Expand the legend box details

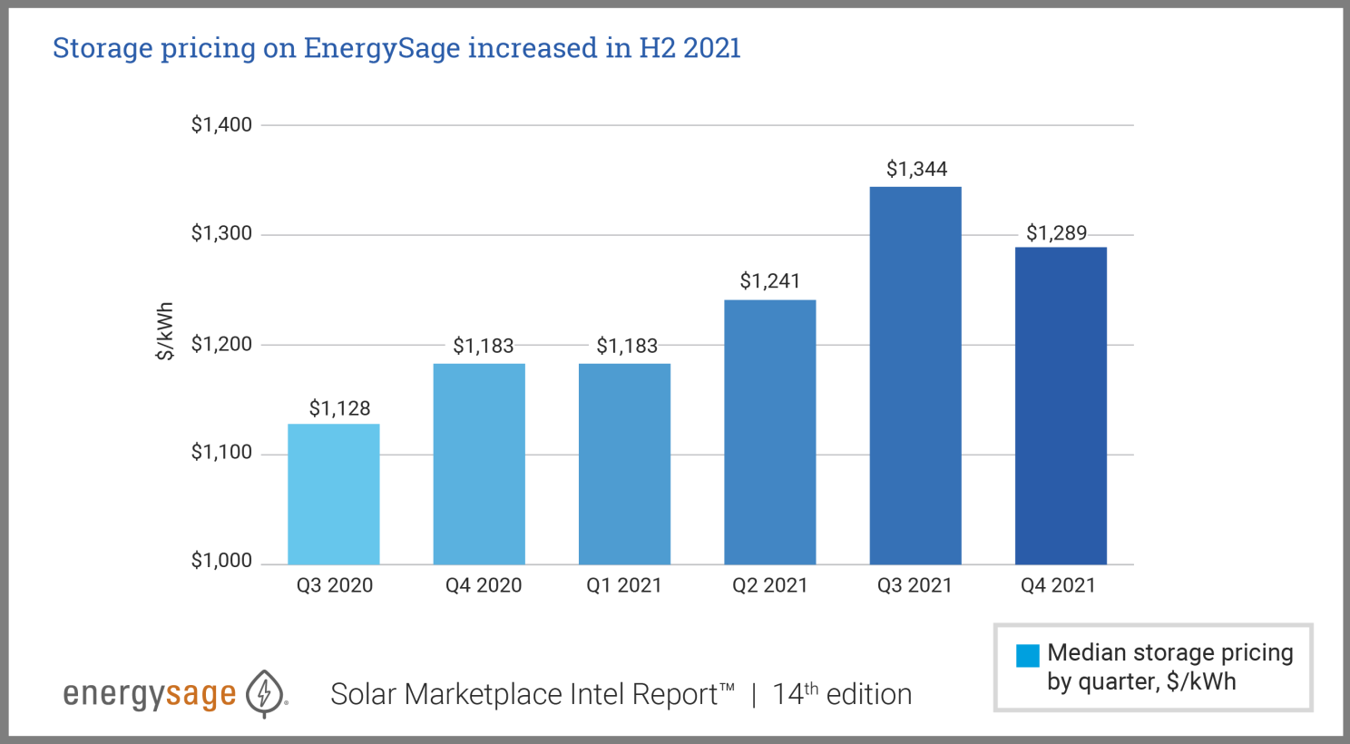(1152, 667)
